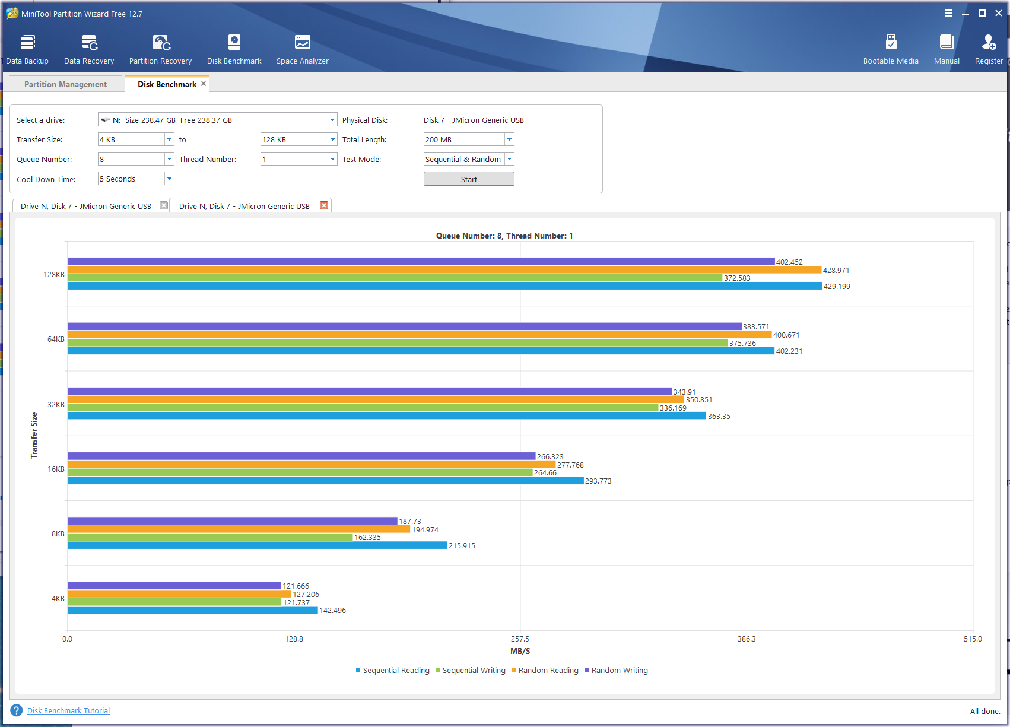Click Sequential Writing legend swatch
Viewport: 1010px width, 727px height.
click(x=438, y=670)
